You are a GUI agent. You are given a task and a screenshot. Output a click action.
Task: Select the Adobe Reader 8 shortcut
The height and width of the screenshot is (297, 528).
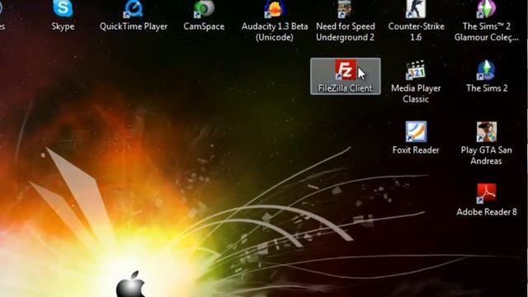(486, 193)
